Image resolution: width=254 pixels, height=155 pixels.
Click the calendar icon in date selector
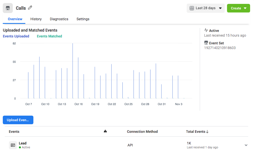point(192,8)
